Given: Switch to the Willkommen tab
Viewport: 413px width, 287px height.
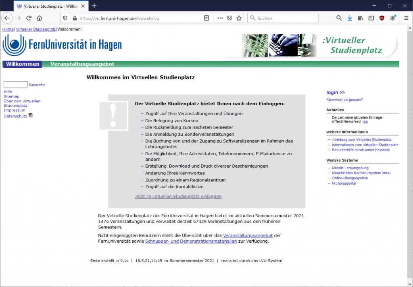Looking at the screenshot, I should pyautogui.click(x=23, y=64).
